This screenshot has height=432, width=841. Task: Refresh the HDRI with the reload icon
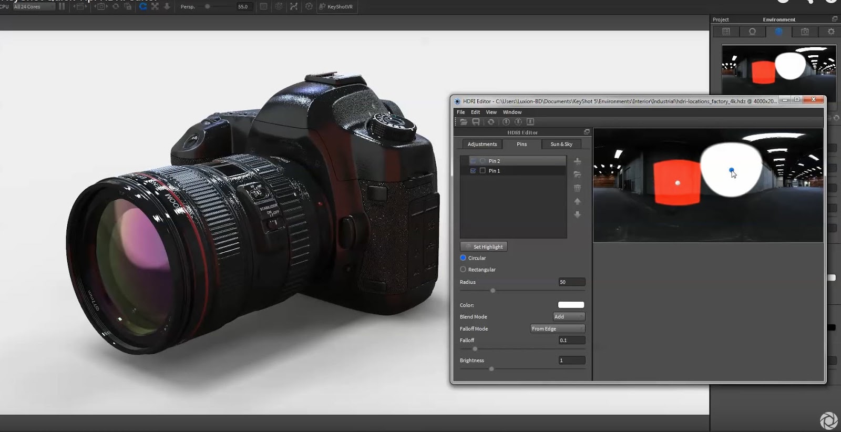[x=491, y=122]
